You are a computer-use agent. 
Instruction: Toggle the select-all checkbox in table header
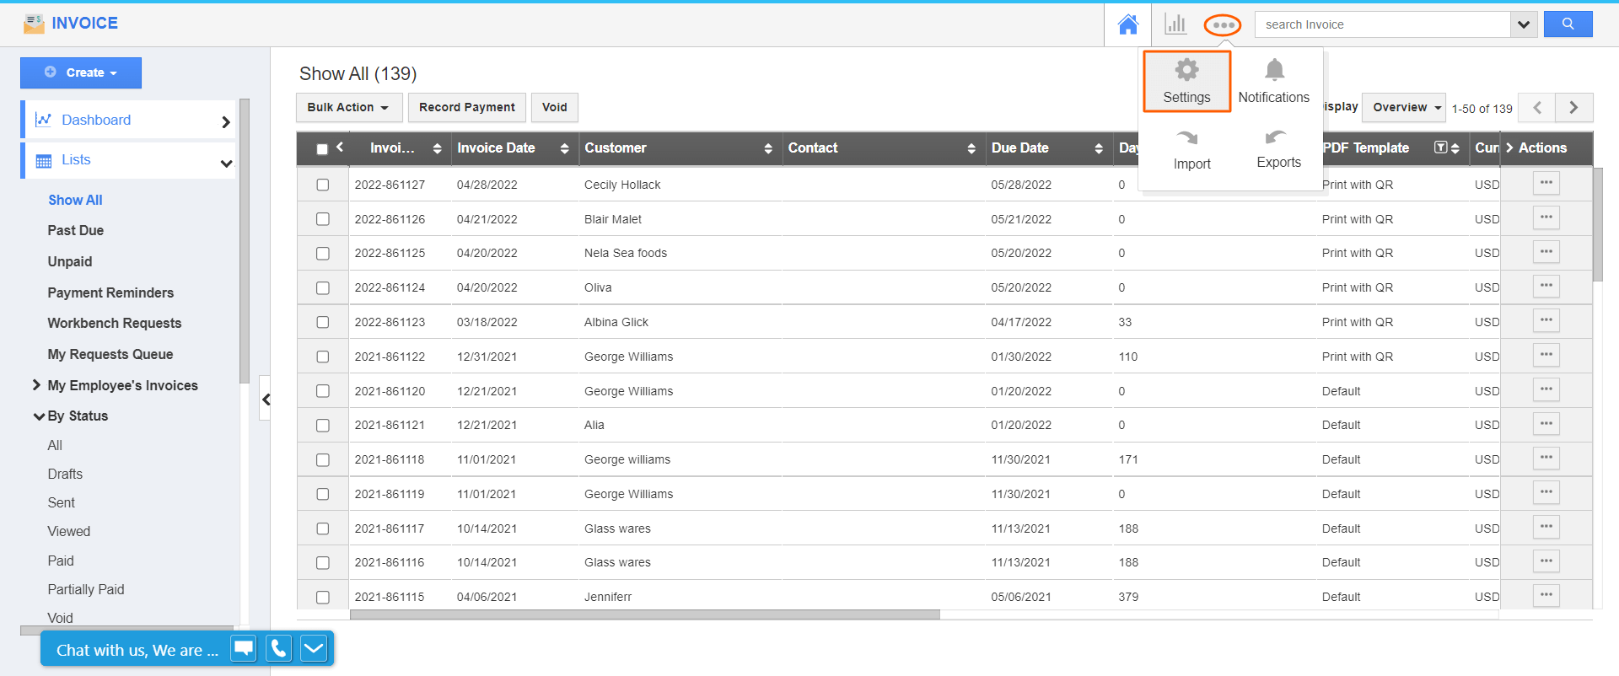tap(322, 149)
